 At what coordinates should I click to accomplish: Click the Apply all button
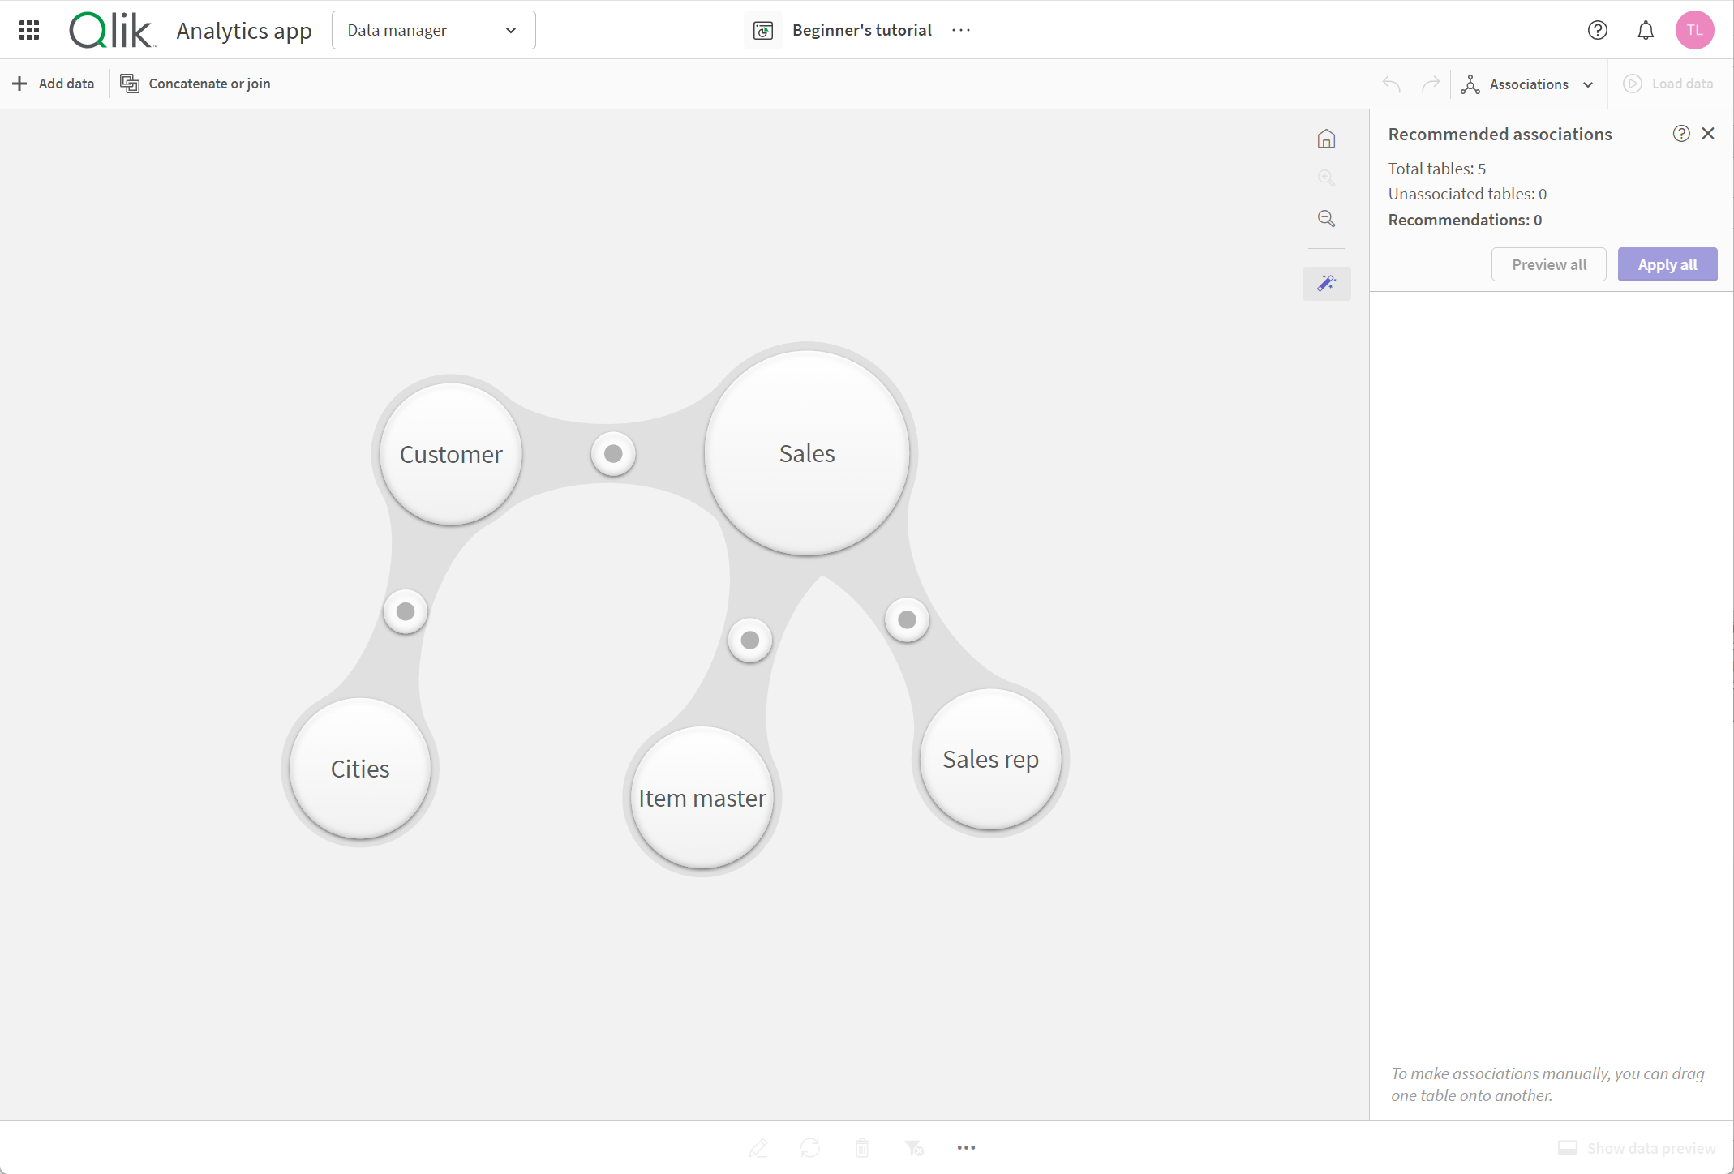point(1667,264)
